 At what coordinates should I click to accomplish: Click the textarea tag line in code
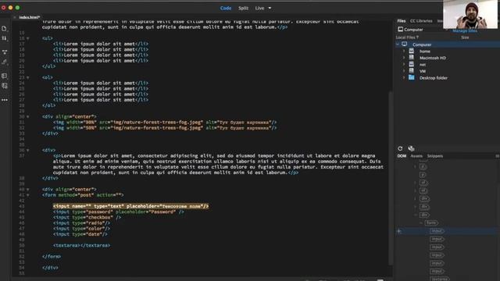(82, 245)
